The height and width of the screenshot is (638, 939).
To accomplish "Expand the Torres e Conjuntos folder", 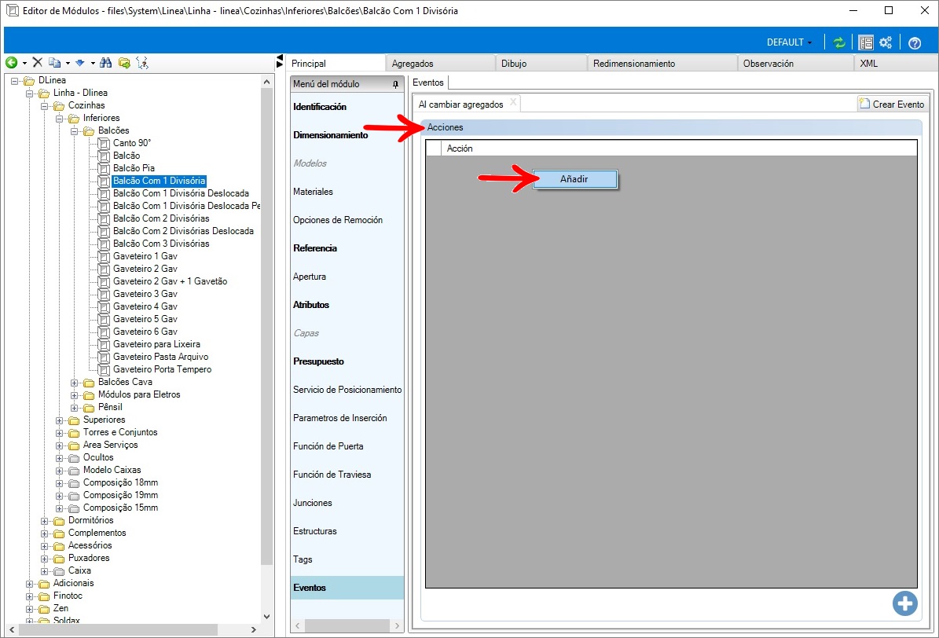I will (59, 433).
